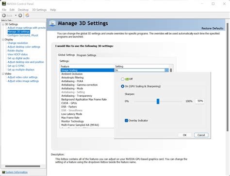Screen dimensions: 230x176
Task: Select the Low Latency Mode row
Action: click(87, 114)
